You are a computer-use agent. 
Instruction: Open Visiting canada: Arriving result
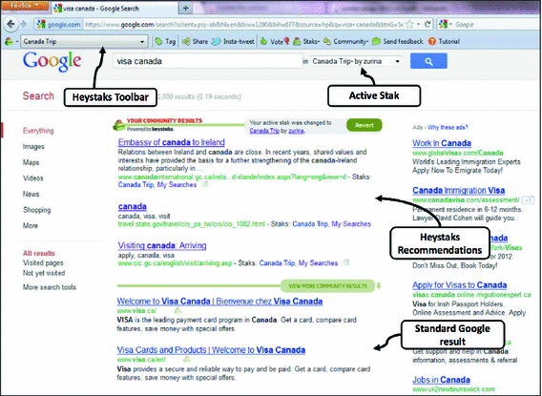pos(162,245)
